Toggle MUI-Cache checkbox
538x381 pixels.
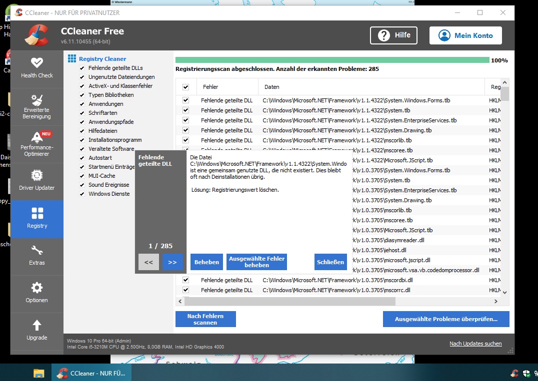(x=82, y=176)
